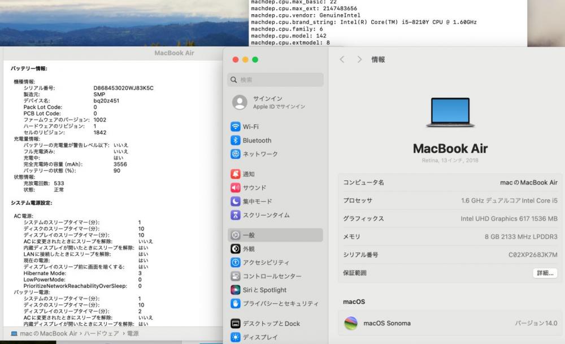Click machdep.cpu.brand_string line in Terminal
Screen dimensions: 565x344
[x=363, y=22]
